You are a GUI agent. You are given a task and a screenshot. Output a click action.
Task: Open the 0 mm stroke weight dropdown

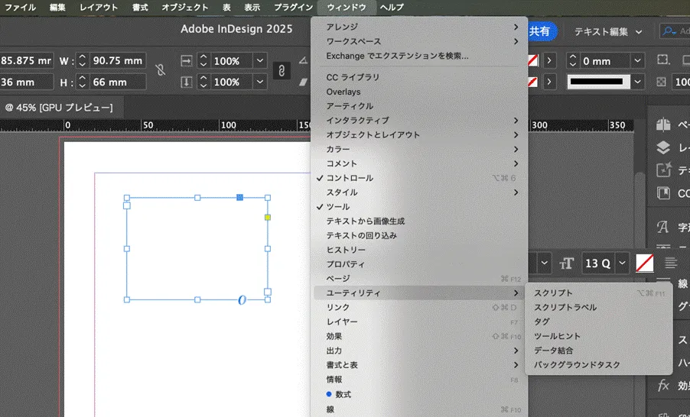637,60
